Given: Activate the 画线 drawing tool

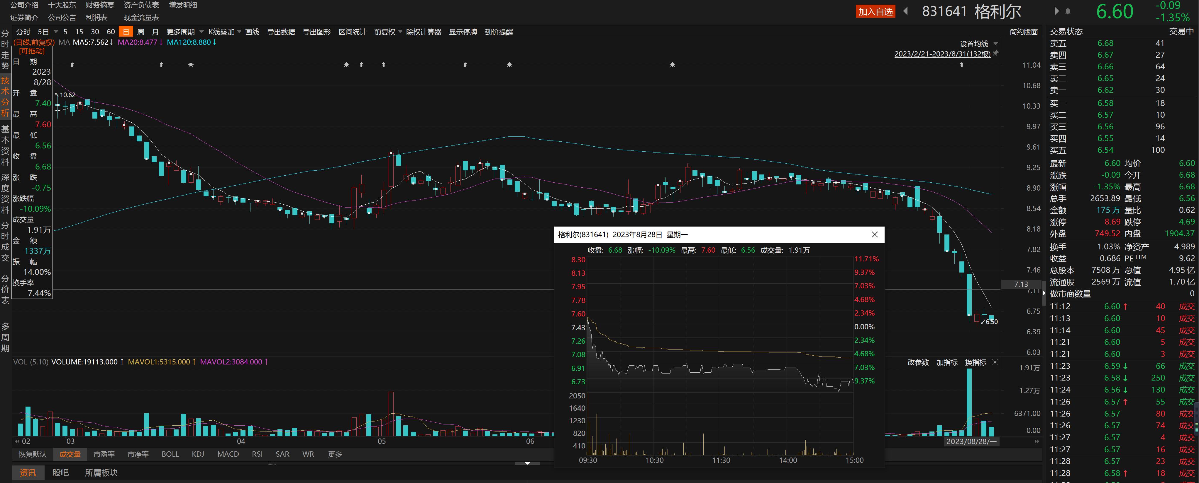Looking at the screenshot, I should click(x=252, y=32).
